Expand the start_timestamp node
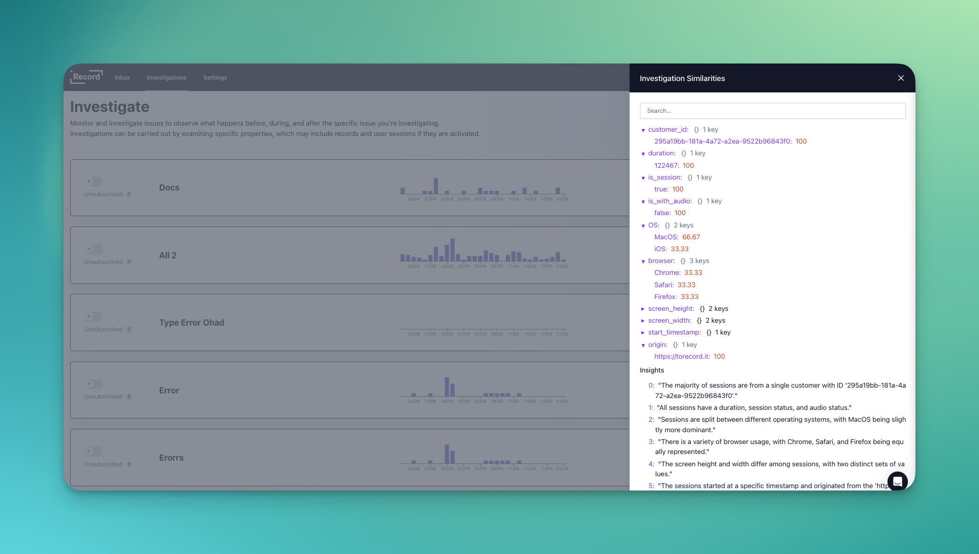Image resolution: width=979 pixels, height=554 pixels. click(643, 333)
